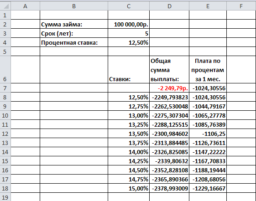Image resolution: width=256 pixels, height=201 pixels.
Task: Select row 12 header
Action: [x=5, y=134]
